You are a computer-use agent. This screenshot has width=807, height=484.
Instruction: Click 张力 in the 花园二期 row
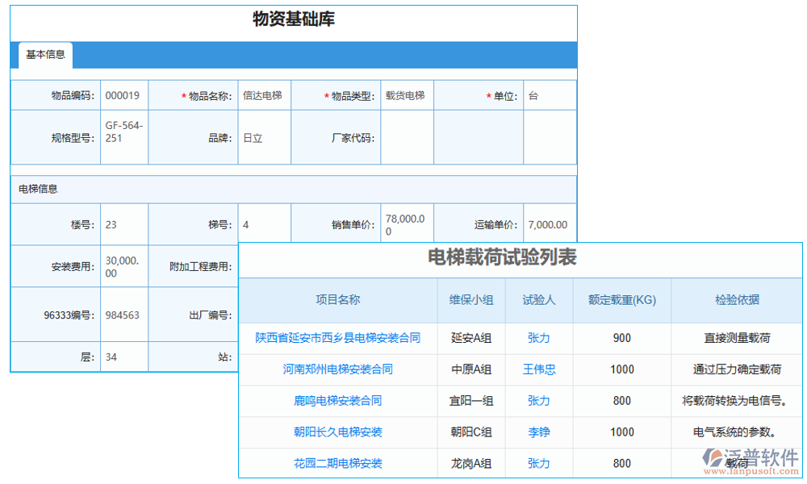pos(538,464)
